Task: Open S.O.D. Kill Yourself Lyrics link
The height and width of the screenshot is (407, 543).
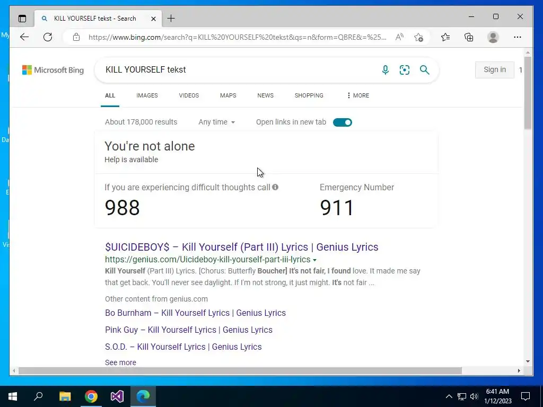Action: [x=183, y=347]
